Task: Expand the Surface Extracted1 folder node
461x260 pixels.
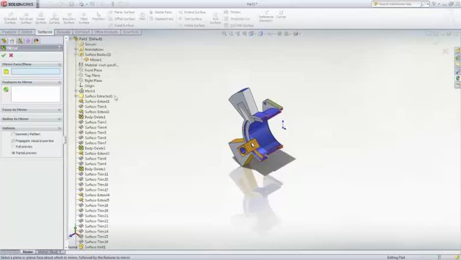Action: pyautogui.click(x=76, y=96)
